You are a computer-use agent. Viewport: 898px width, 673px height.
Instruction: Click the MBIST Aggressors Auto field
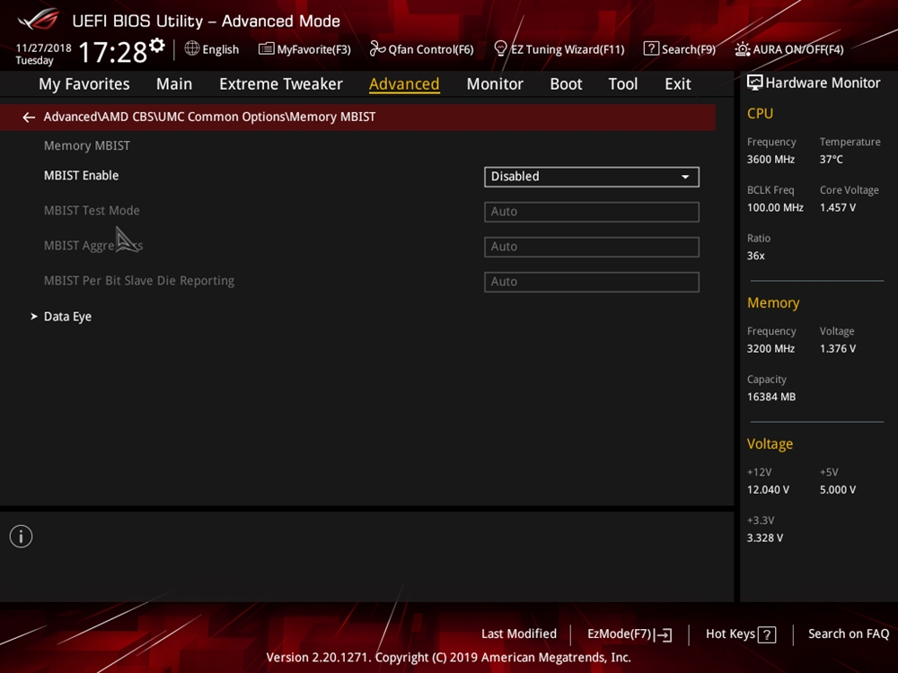(592, 247)
